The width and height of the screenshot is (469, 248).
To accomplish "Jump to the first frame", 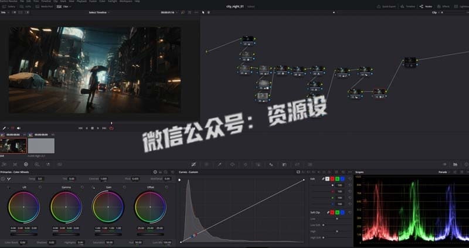I will click(x=80, y=128).
